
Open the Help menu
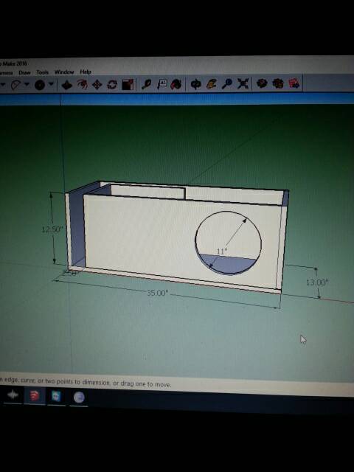point(86,72)
